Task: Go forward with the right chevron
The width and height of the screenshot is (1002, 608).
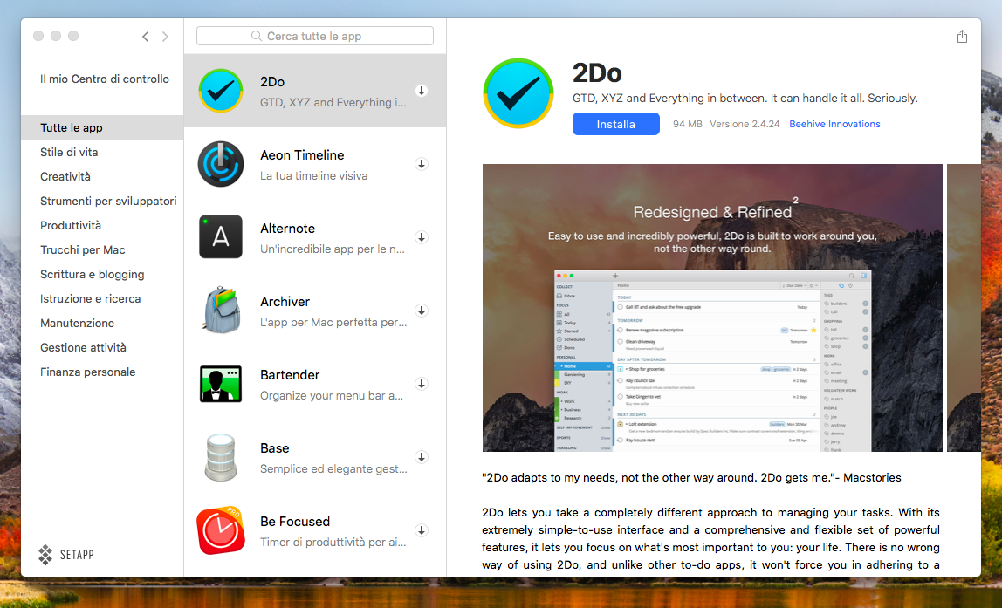Action: [166, 37]
